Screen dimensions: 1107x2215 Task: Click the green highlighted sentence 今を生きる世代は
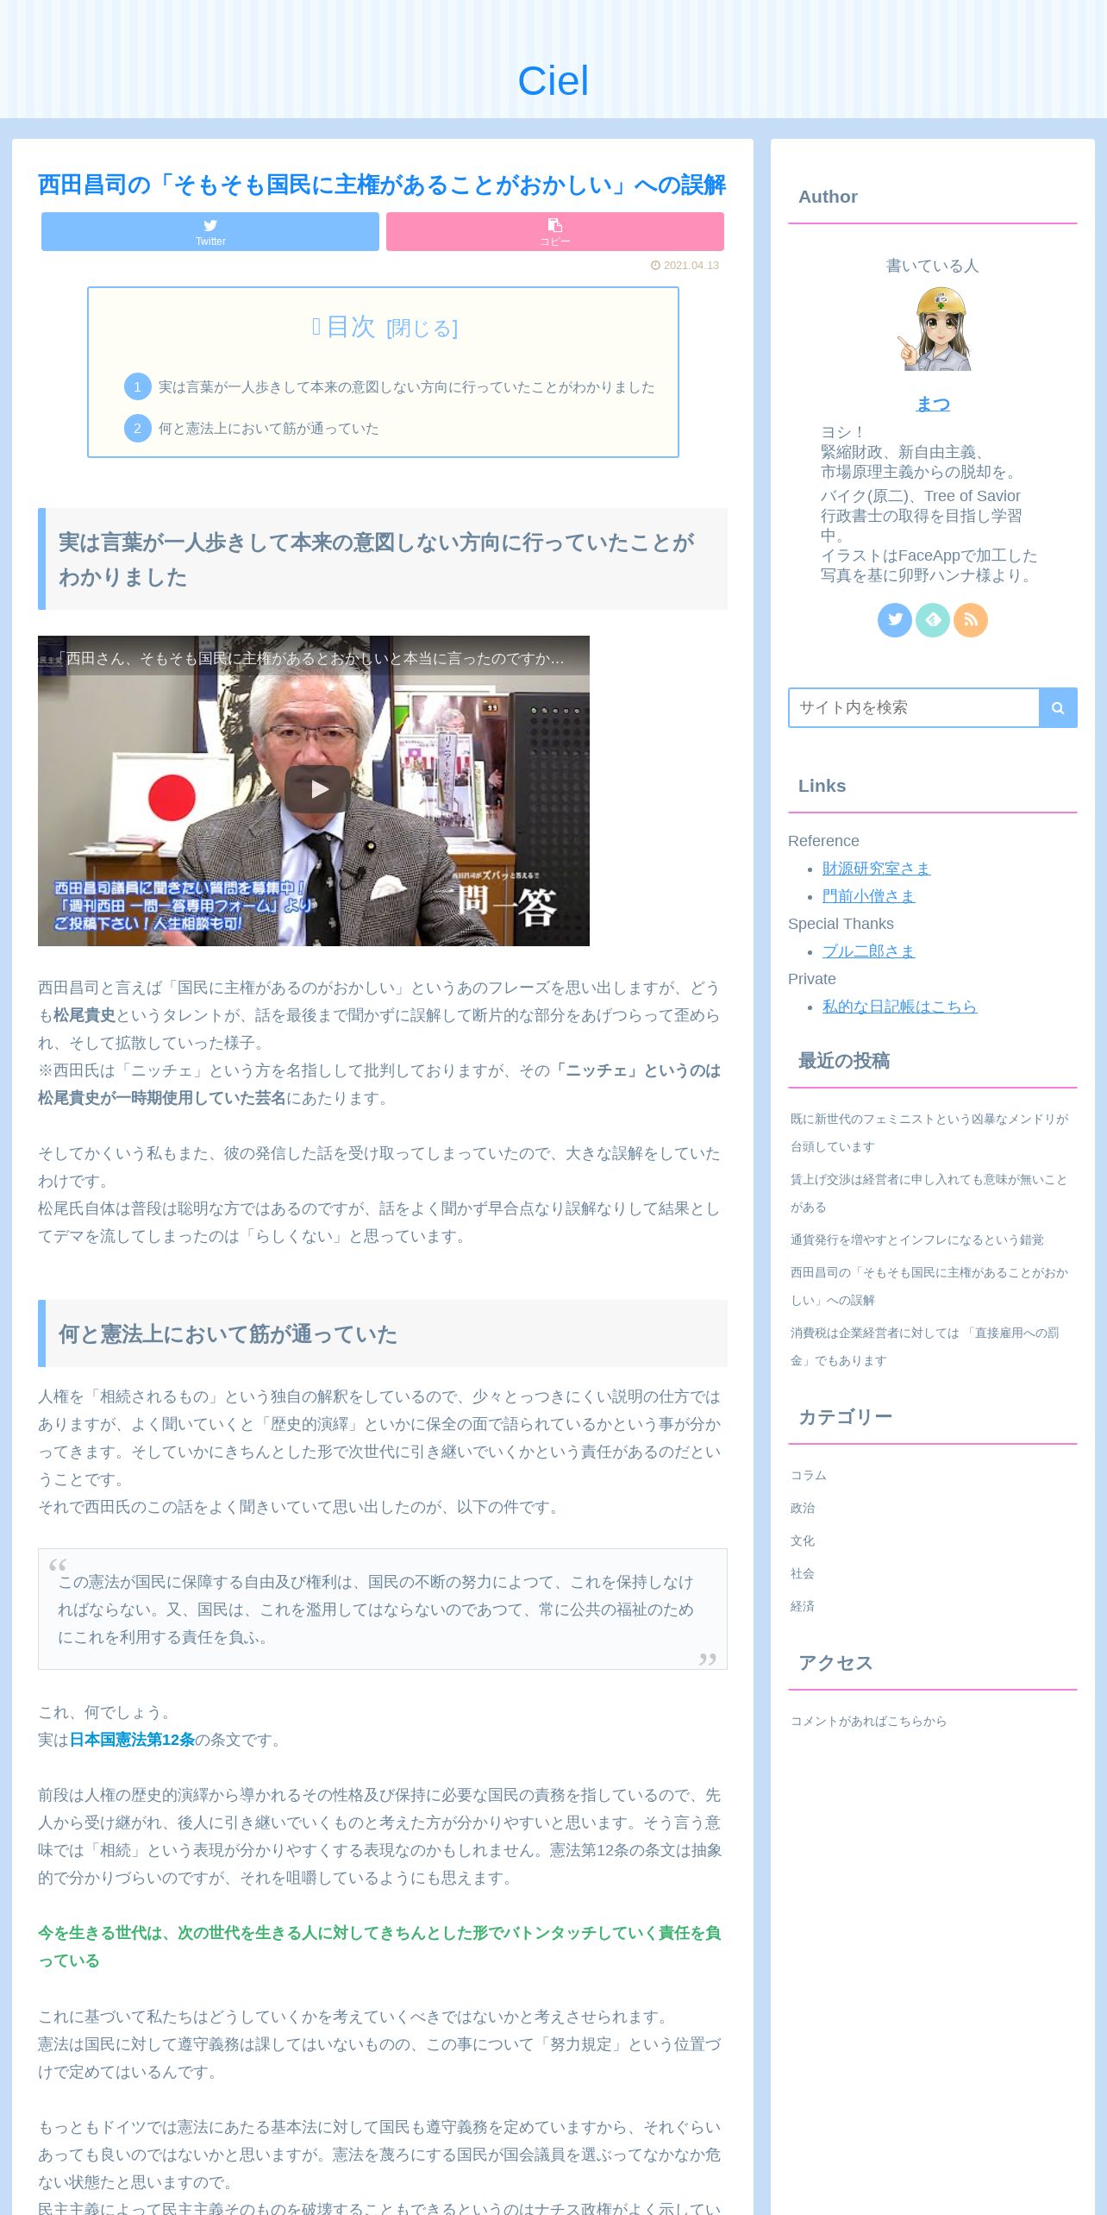[x=379, y=1947]
